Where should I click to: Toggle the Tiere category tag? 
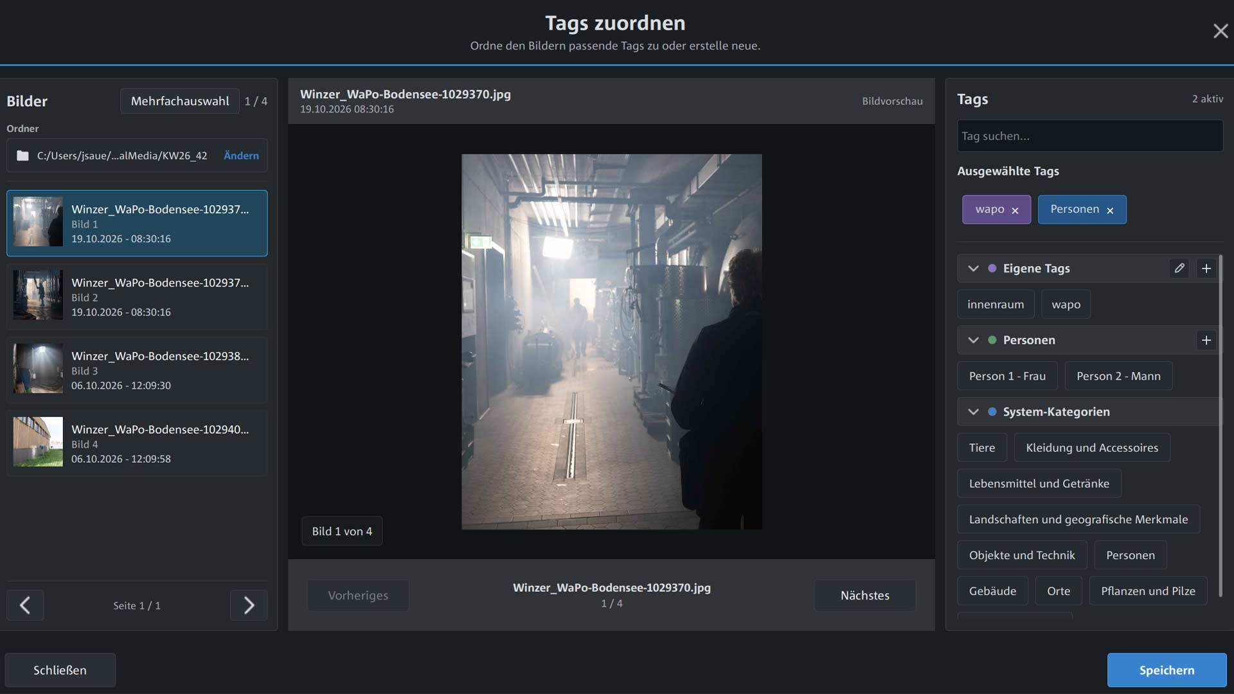[x=982, y=447]
